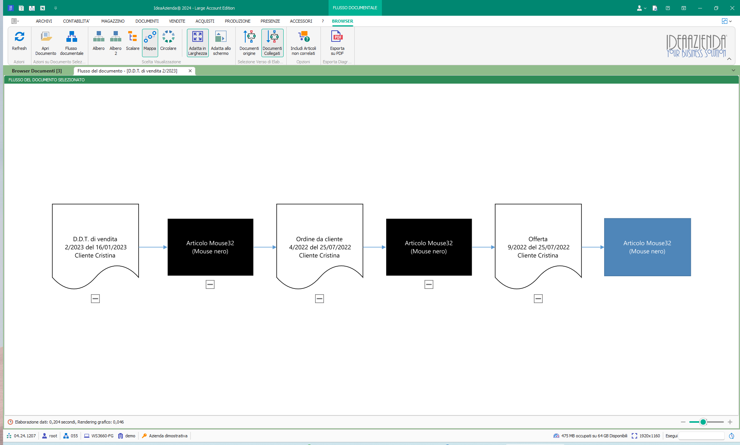This screenshot has width=740, height=445.
Task: Click the calculator icon in title bar
Action: pyautogui.click(x=32, y=8)
